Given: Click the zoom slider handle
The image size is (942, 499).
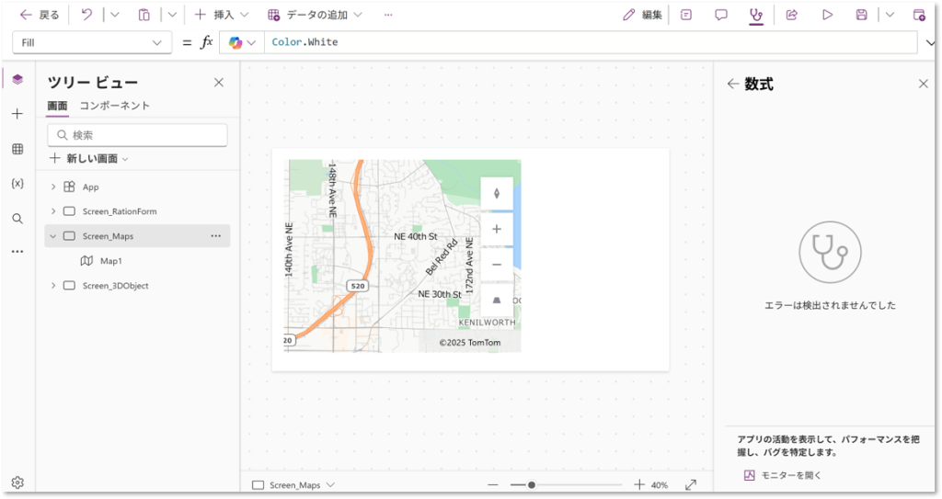Looking at the screenshot, I should [532, 484].
